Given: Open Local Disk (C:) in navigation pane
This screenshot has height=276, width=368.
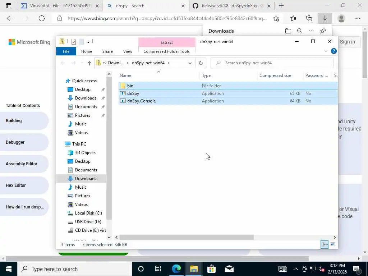Looking at the screenshot, I should [88, 213].
